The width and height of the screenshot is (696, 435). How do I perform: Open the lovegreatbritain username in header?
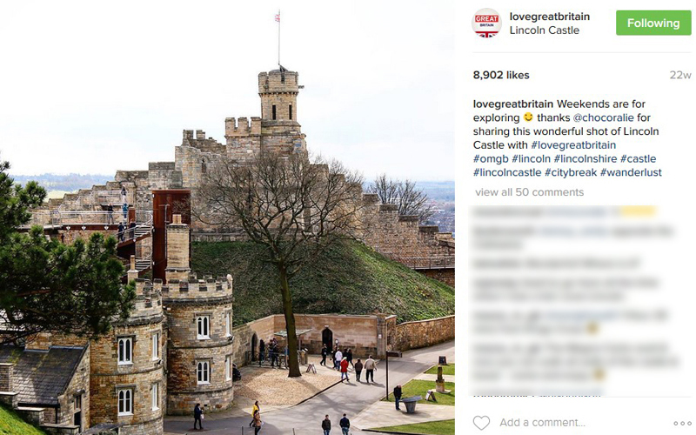click(550, 17)
